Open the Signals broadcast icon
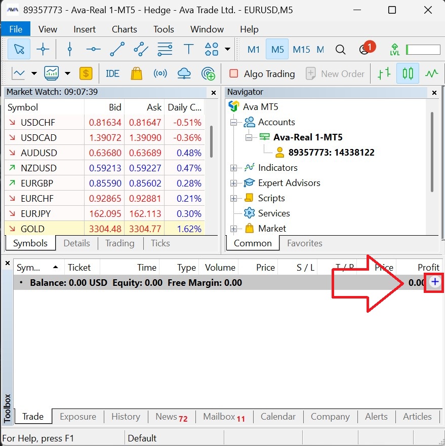Image resolution: width=445 pixels, height=446 pixels. pyautogui.click(x=160, y=73)
